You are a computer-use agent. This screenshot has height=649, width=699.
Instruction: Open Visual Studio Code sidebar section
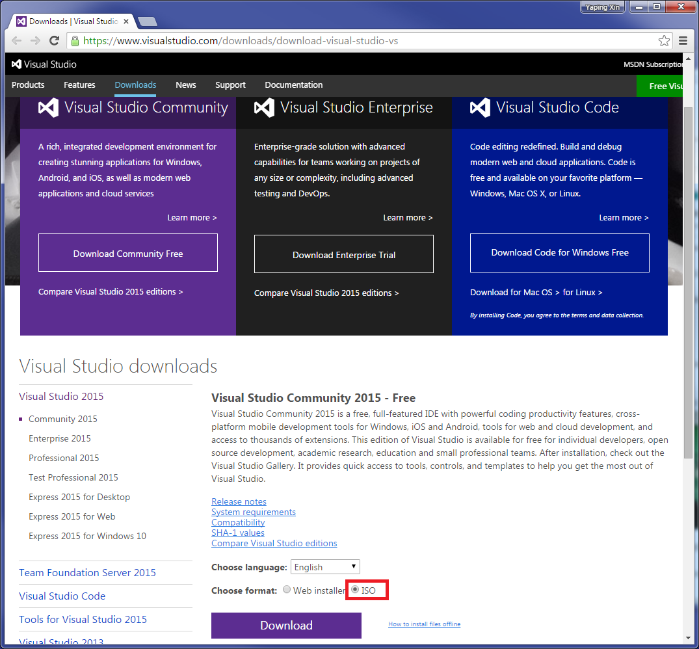click(x=62, y=596)
